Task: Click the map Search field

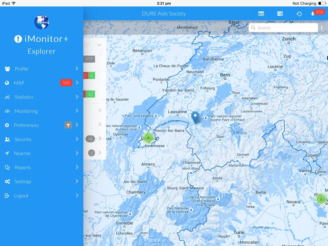Action: click(x=283, y=28)
